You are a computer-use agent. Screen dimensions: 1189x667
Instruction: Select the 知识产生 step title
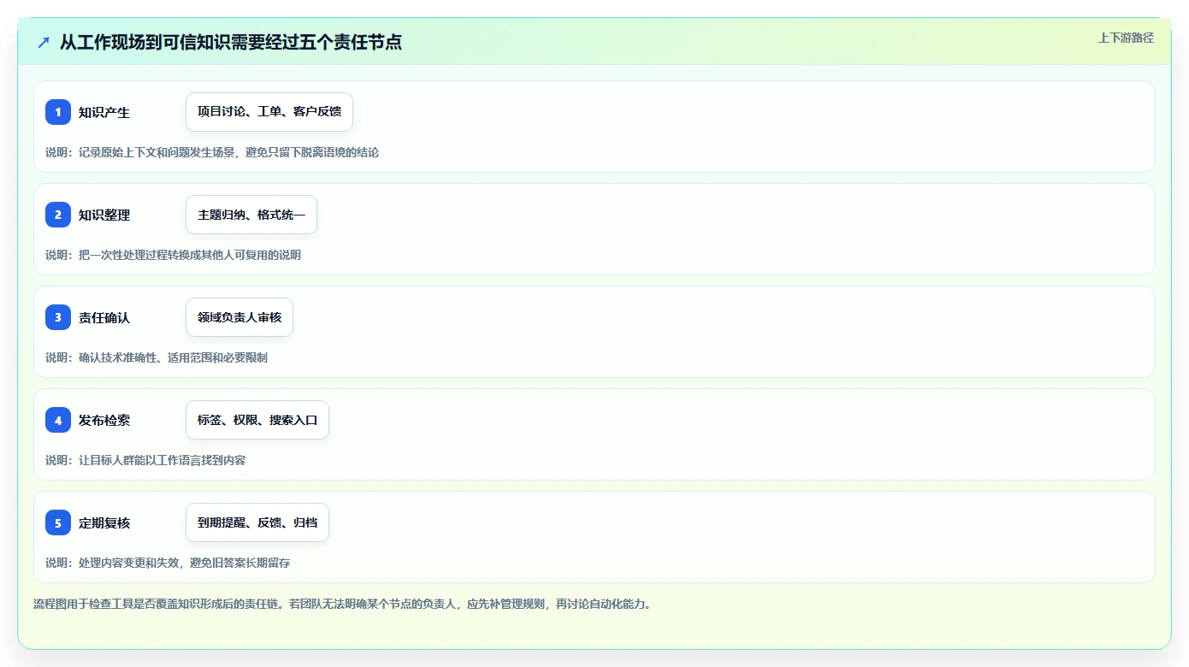[x=104, y=112]
